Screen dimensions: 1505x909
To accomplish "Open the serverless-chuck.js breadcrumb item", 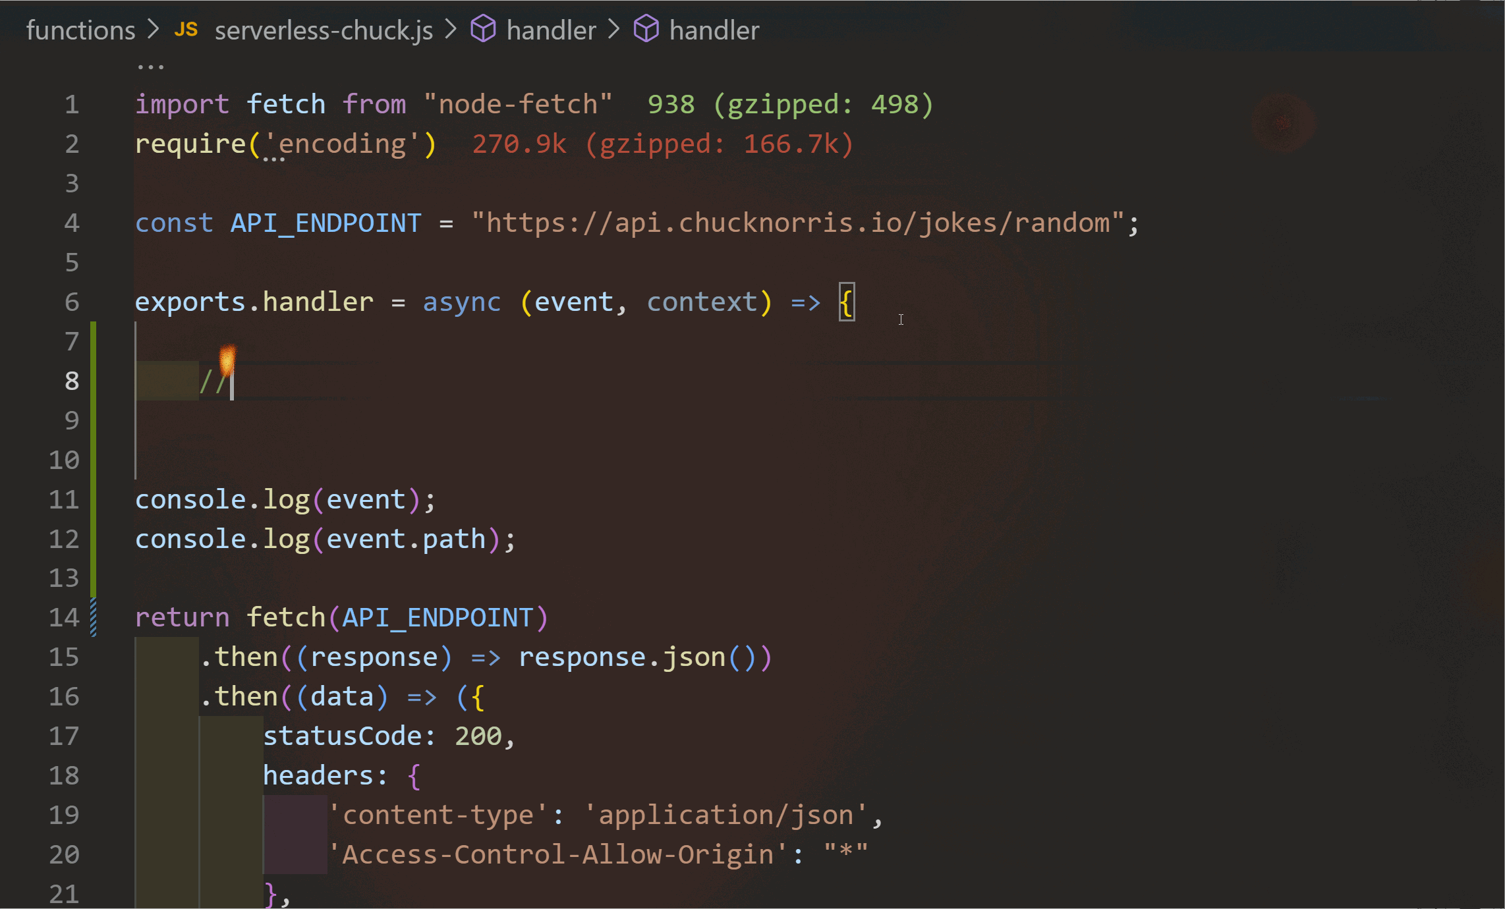I will tap(324, 30).
